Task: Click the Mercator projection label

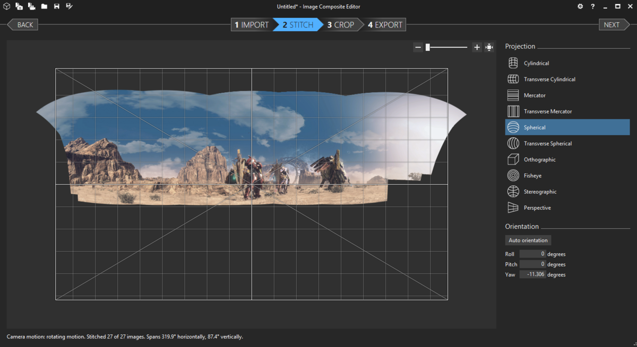Action: 535,95
